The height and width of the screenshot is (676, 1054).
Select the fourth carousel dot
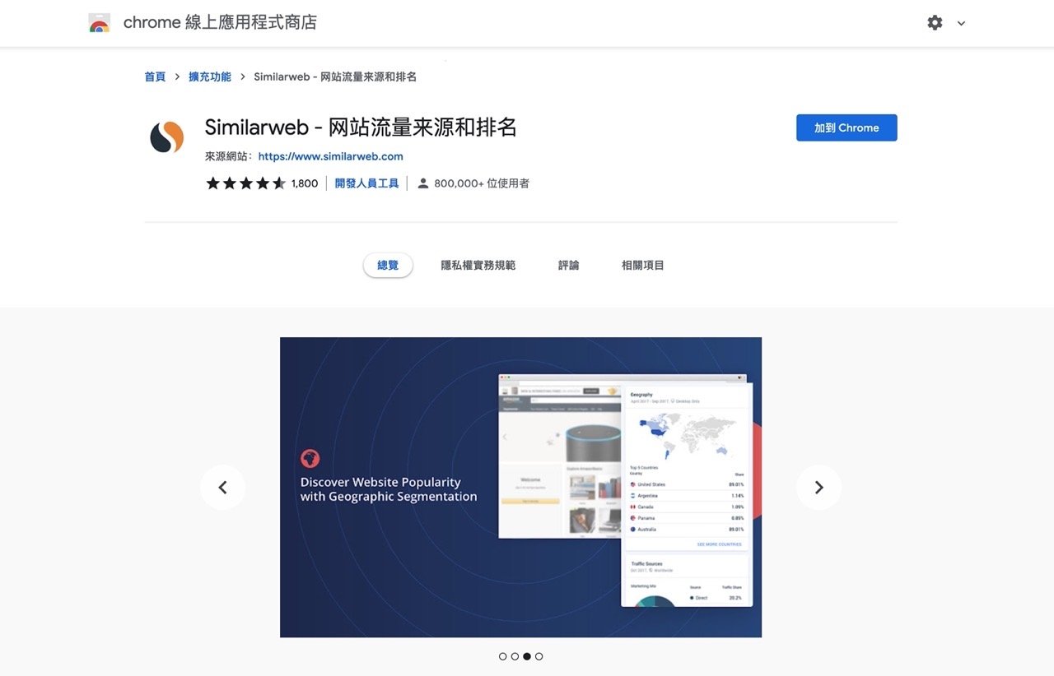click(539, 656)
